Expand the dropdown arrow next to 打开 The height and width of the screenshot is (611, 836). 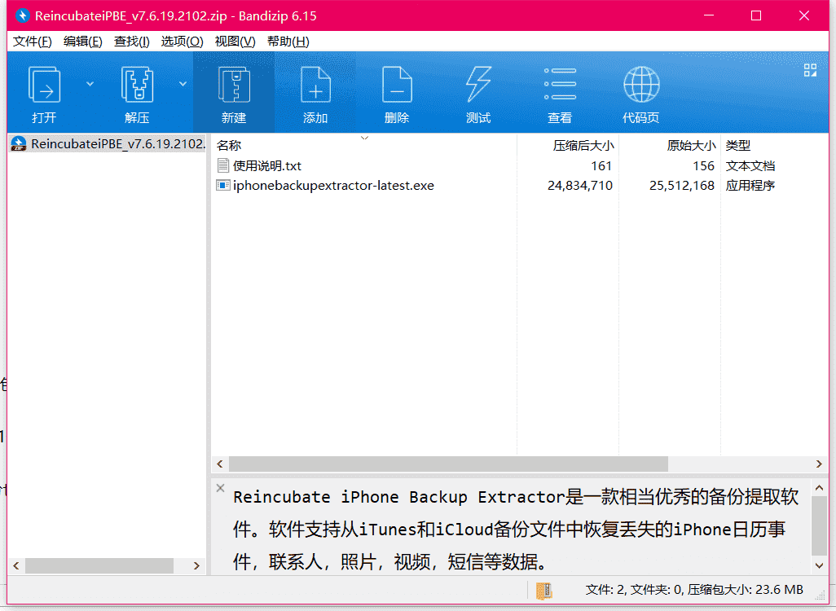coord(90,84)
